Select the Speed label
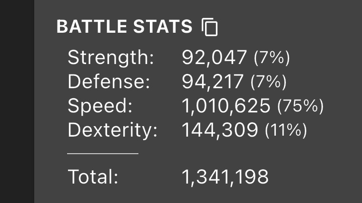Image resolution: width=362 pixels, height=203 pixels. 100,106
